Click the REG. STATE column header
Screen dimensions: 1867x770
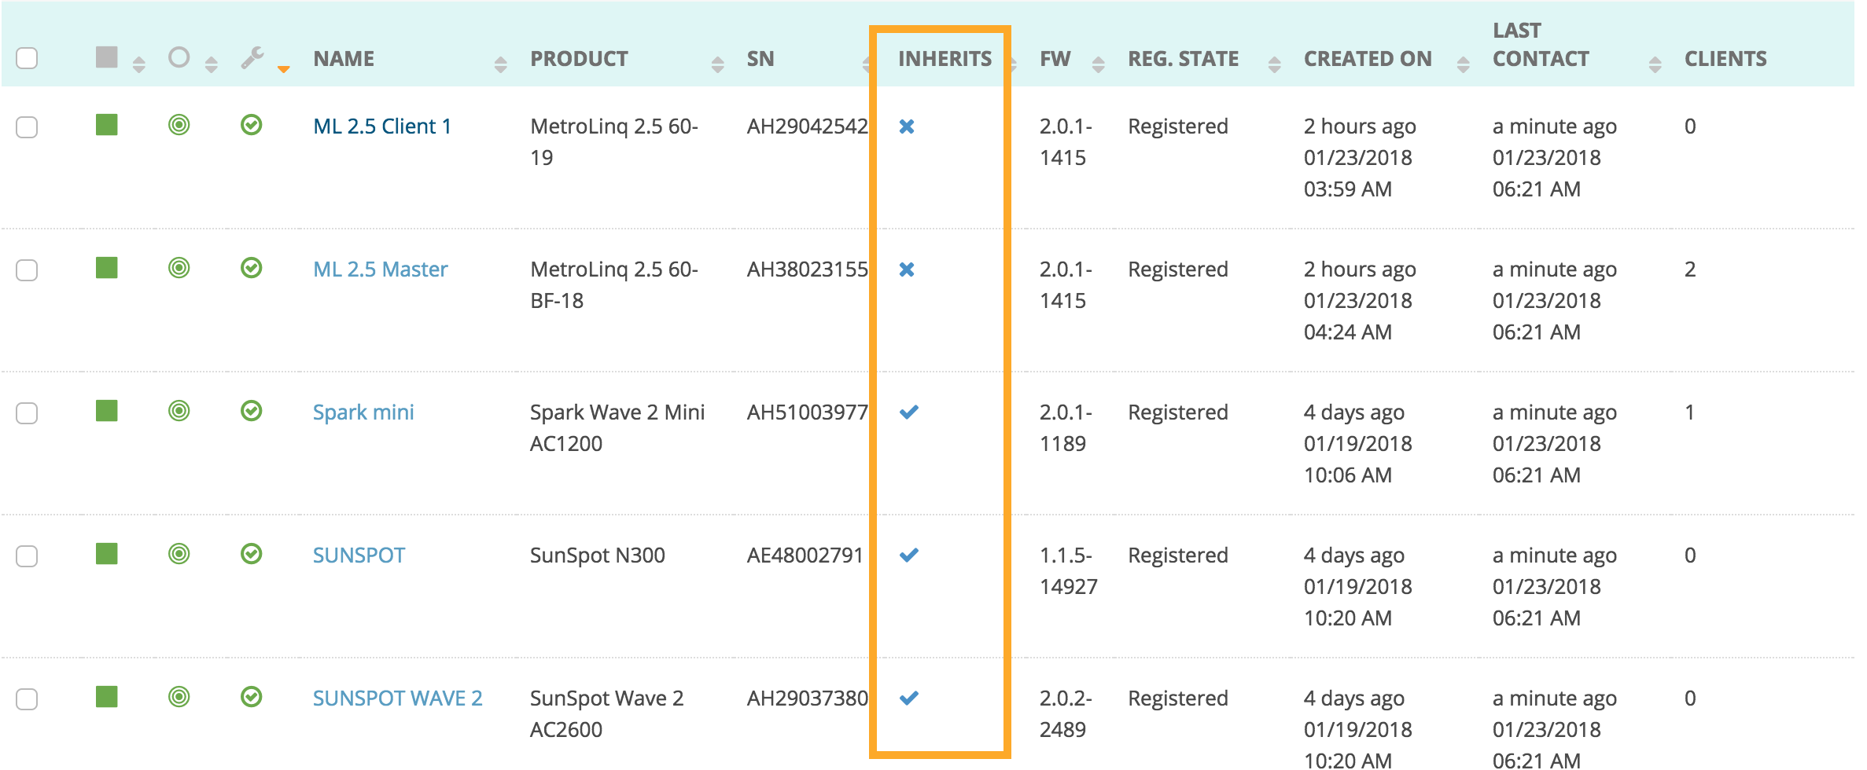coord(1183,59)
